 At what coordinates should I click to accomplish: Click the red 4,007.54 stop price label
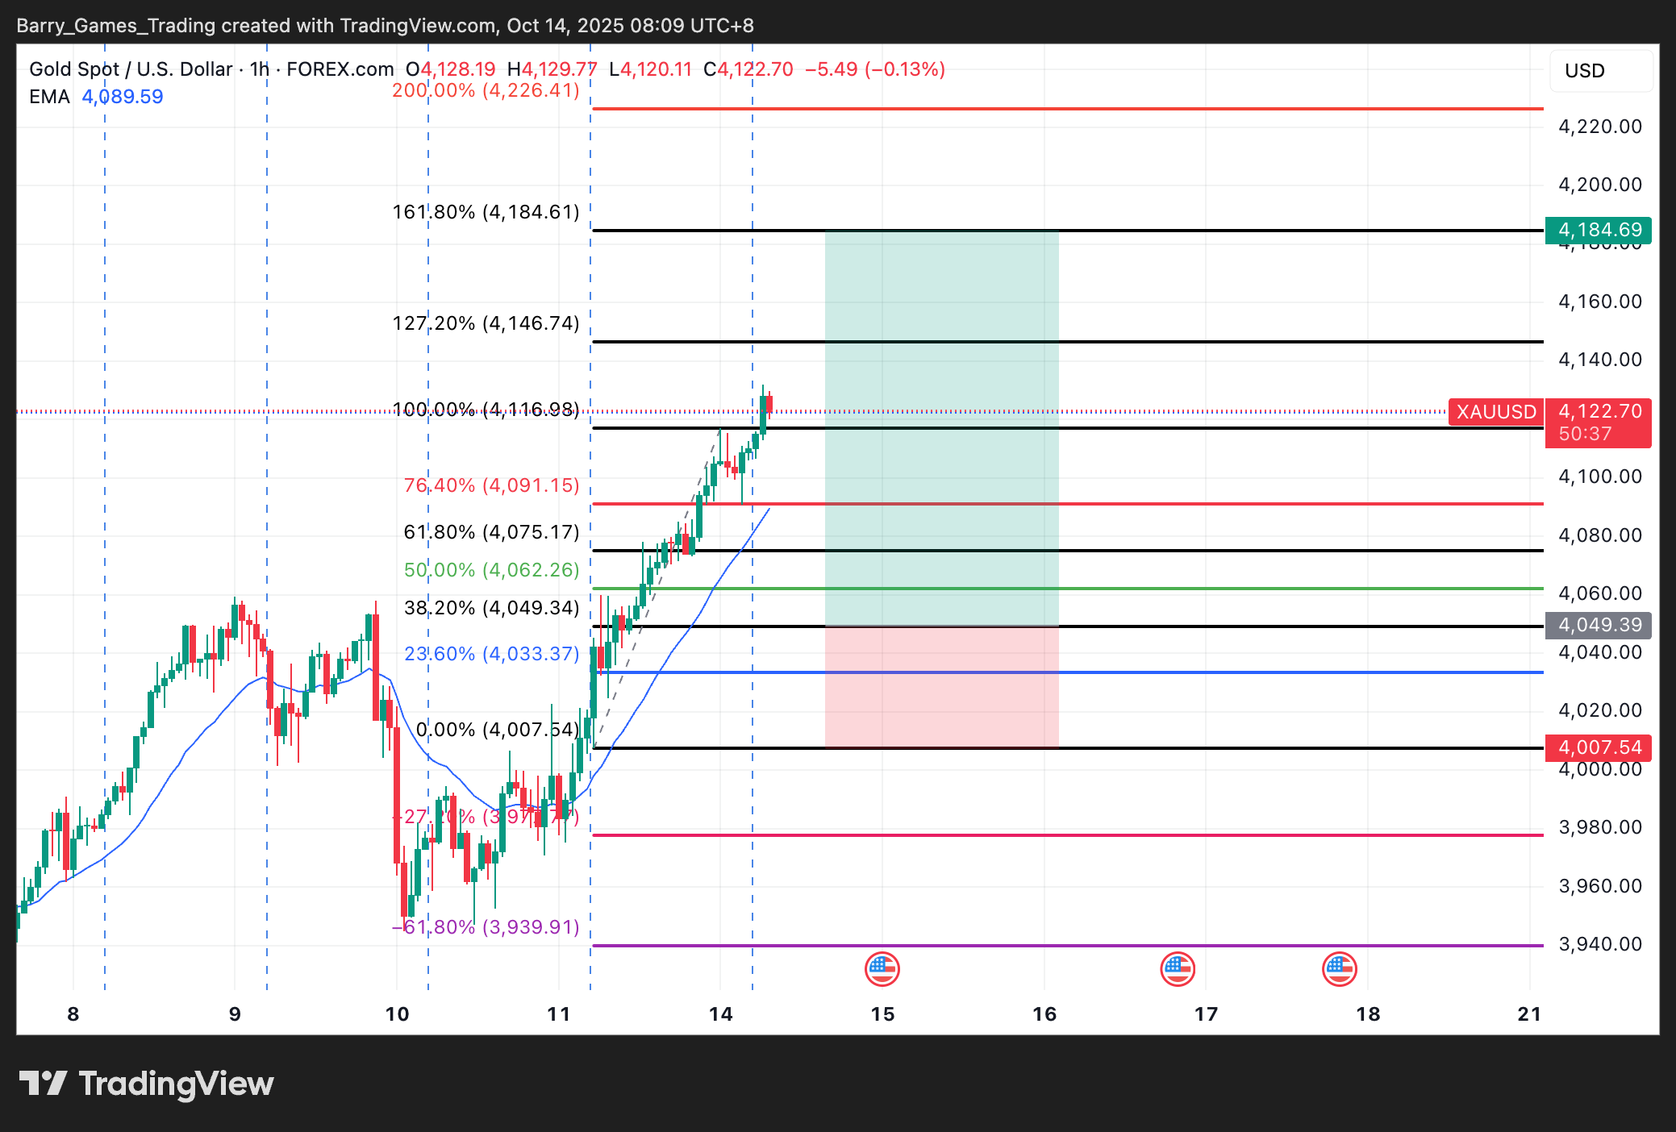click(x=1599, y=747)
